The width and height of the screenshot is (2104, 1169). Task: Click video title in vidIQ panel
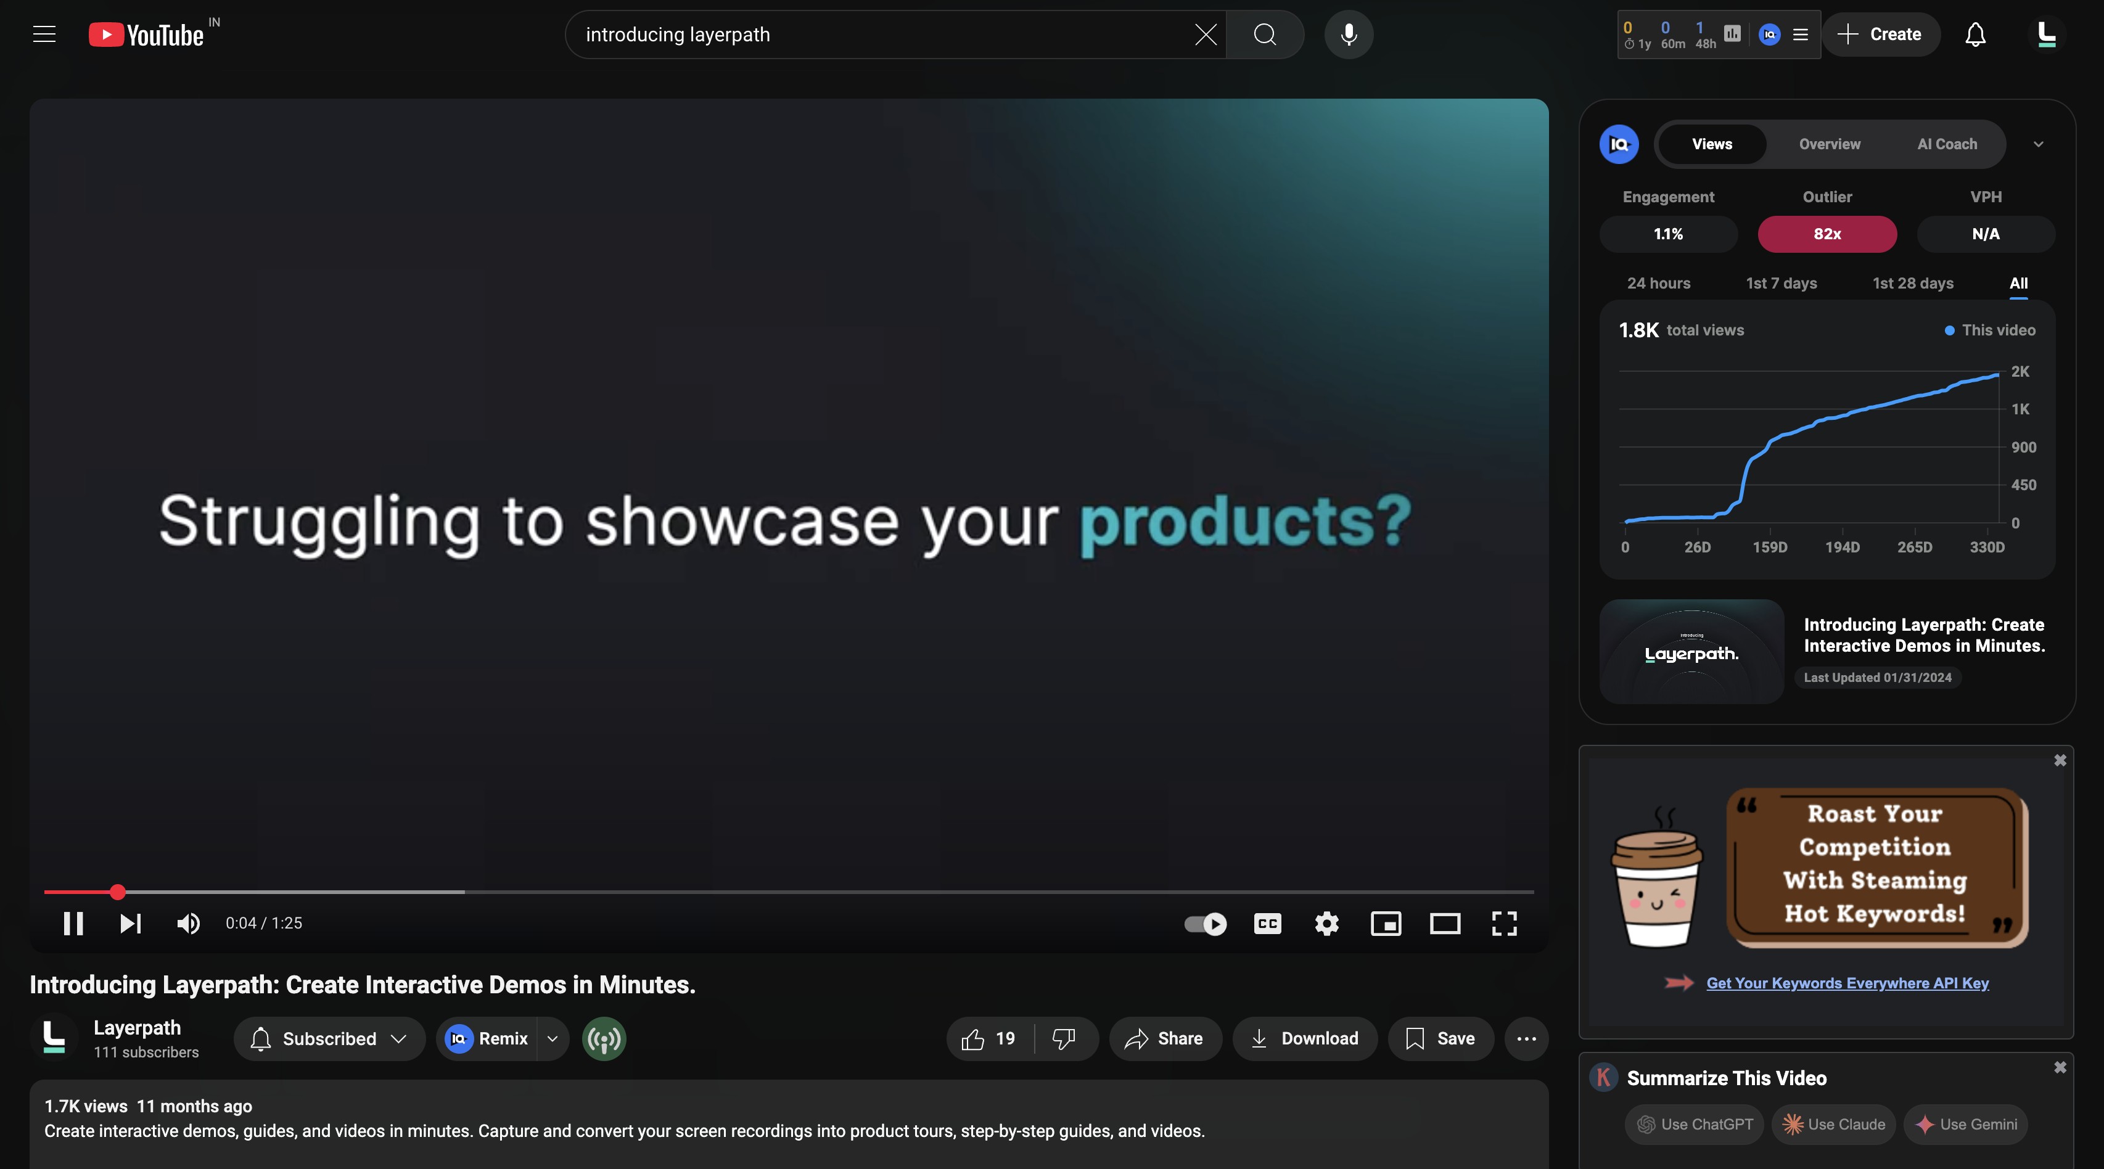pyautogui.click(x=1925, y=634)
